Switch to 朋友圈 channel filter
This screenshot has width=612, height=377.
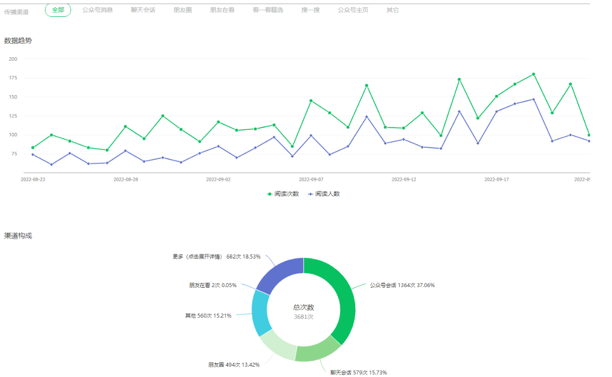183,10
